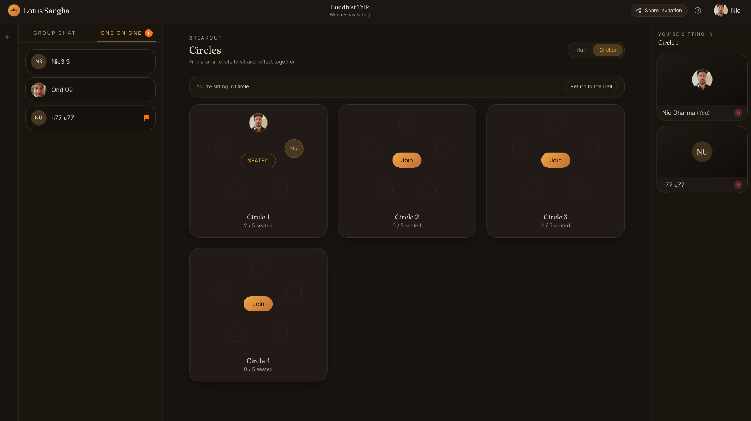The image size is (751, 421).
Task: Join Circle 3
Action: click(555, 160)
